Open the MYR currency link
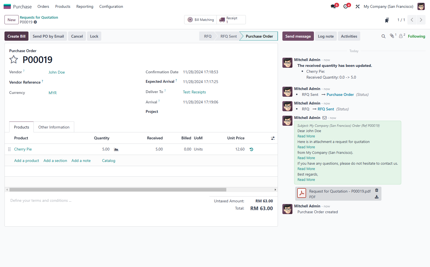Screen dimensions: 430x267 click(x=52, y=93)
